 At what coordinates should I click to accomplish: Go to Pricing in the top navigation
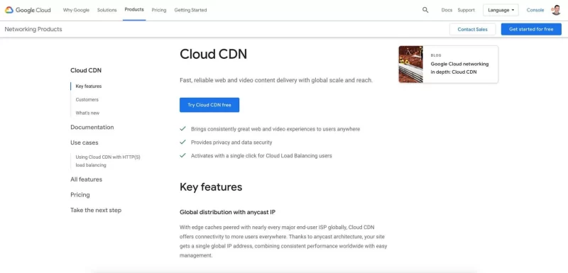tap(159, 10)
